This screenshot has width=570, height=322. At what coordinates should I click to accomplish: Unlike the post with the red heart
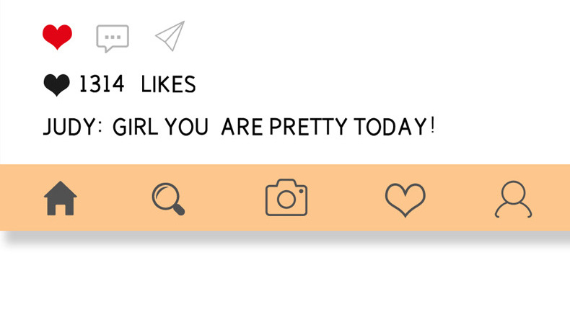[x=57, y=36]
